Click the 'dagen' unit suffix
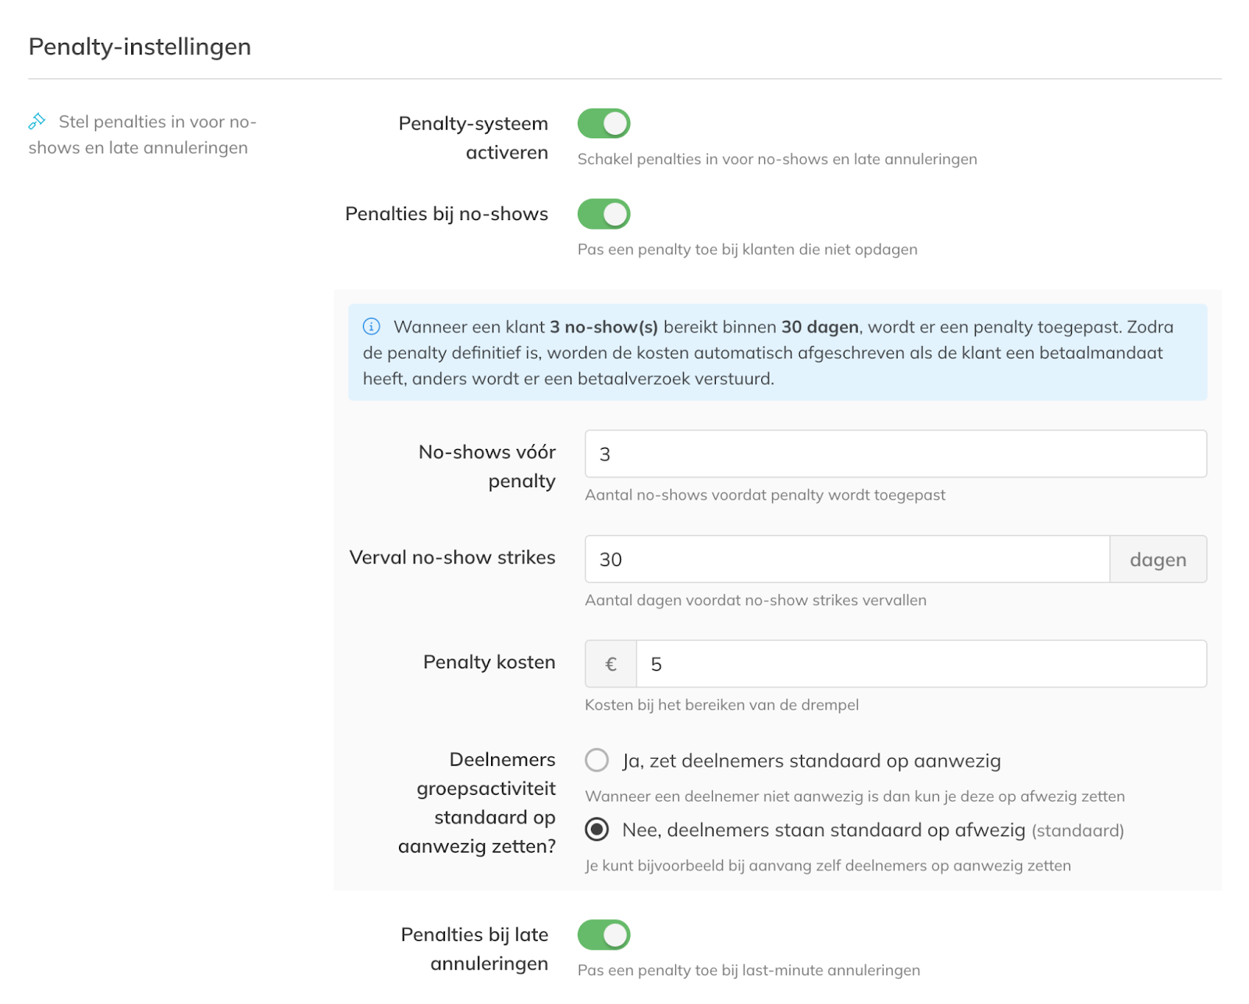The width and height of the screenshot is (1249, 1004). click(1158, 559)
